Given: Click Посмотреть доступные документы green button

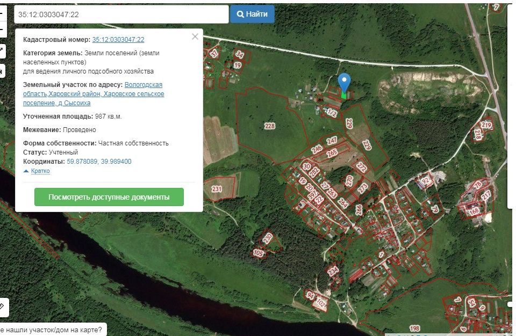Looking at the screenshot, I should (x=109, y=197).
